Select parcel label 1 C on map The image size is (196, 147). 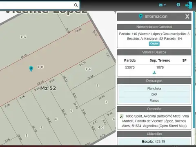point(88,69)
